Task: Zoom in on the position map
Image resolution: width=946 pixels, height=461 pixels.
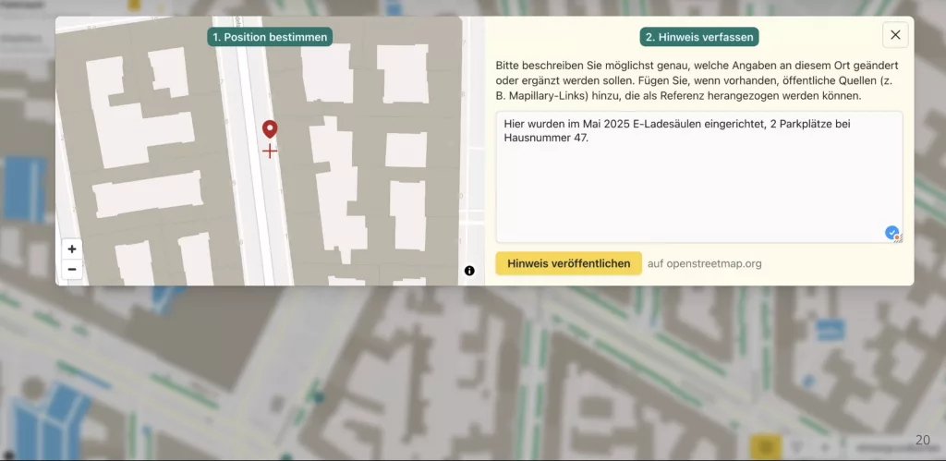Action: coord(72,249)
